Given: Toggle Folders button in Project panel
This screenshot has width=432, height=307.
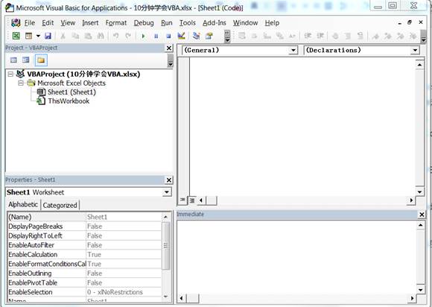Looking at the screenshot, I should pyautogui.click(x=41, y=60).
